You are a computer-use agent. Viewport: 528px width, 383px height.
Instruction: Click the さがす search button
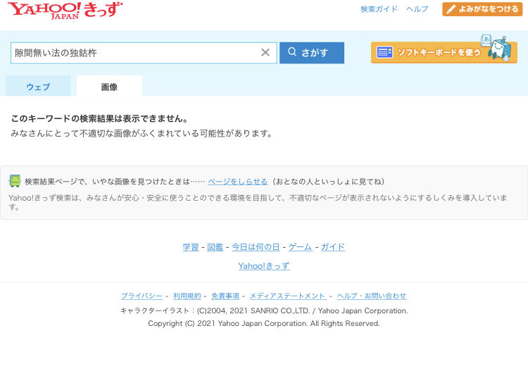coord(312,53)
